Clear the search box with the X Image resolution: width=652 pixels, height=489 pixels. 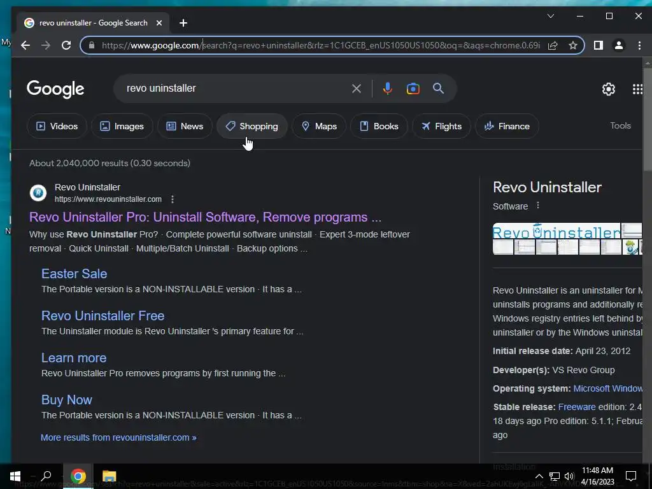357,88
